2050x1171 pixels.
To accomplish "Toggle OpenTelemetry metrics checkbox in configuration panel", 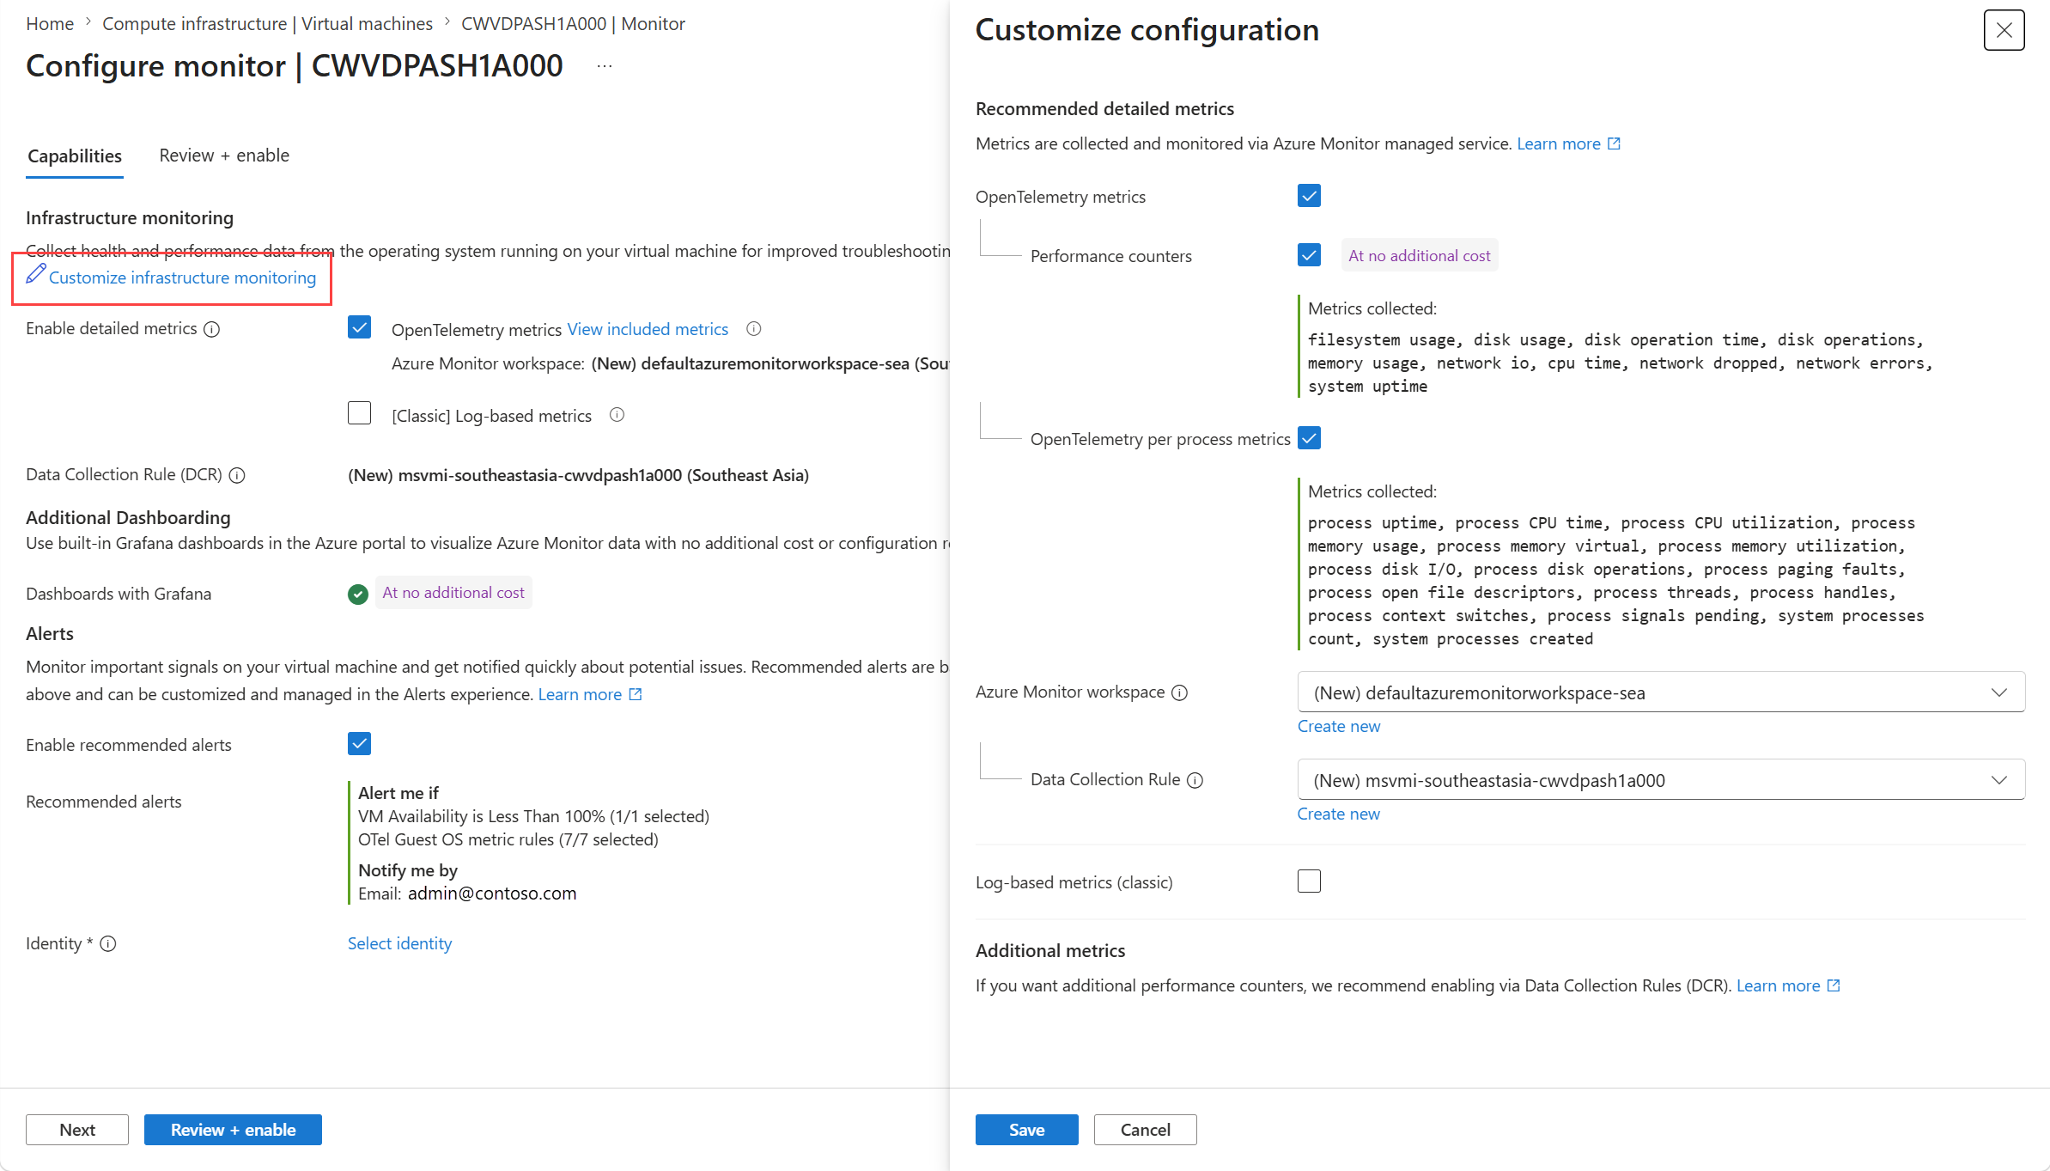I will [1309, 196].
